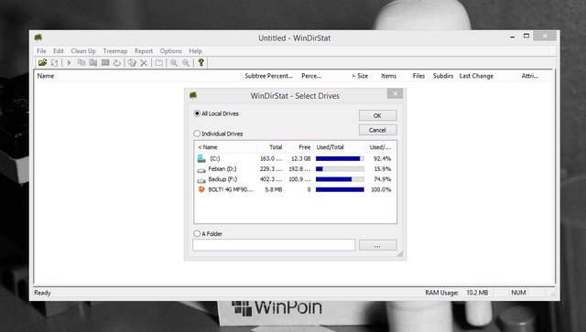Click the folder icon beside the X icon
The image size is (586, 332).
coord(158,63)
